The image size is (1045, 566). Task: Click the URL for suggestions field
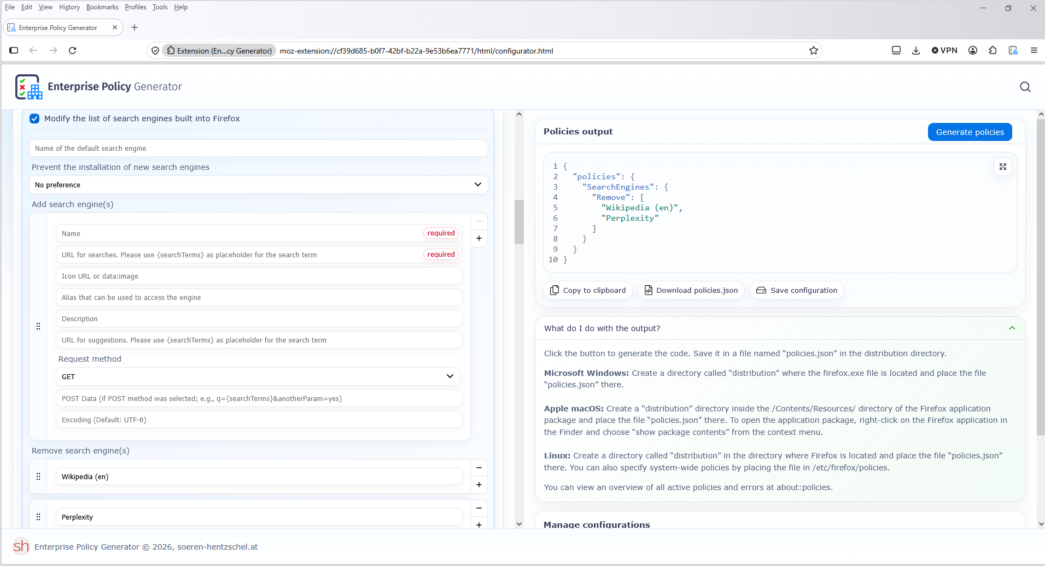pyautogui.click(x=259, y=340)
